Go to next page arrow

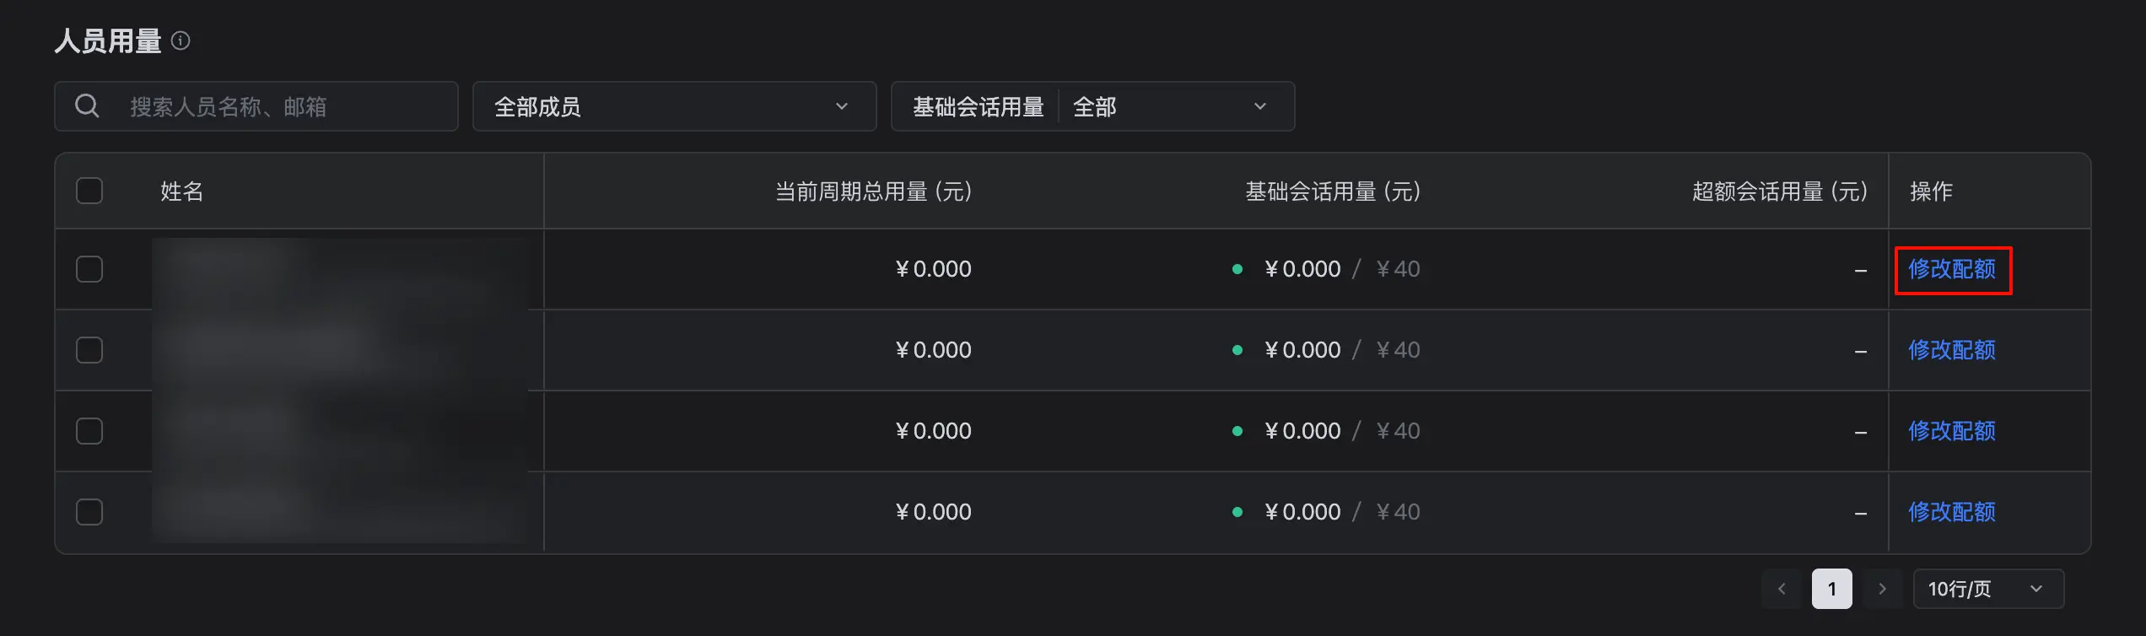[x=1882, y=589]
